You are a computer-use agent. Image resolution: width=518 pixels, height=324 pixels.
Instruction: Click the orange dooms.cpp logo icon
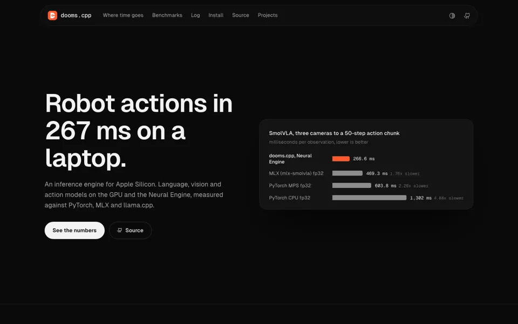point(52,16)
